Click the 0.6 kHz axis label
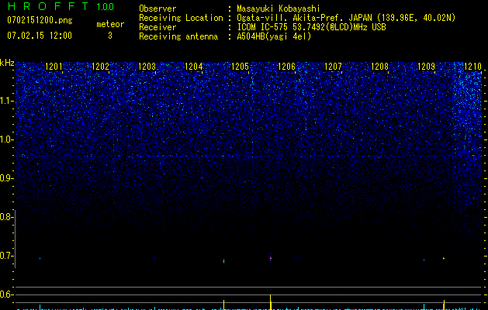The image size is (488, 310). click(5, 294)
